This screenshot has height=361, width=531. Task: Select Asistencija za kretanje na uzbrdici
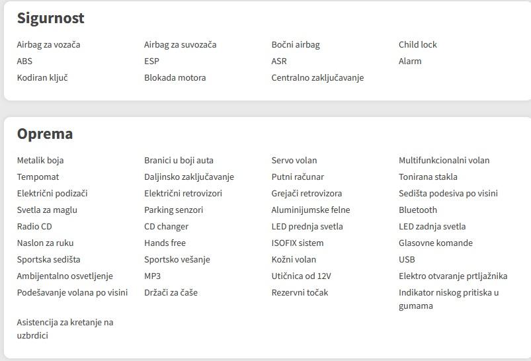65,329
